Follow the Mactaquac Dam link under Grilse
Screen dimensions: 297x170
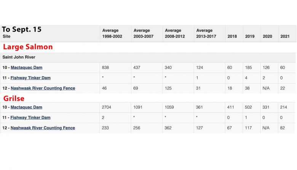point(26,107)
